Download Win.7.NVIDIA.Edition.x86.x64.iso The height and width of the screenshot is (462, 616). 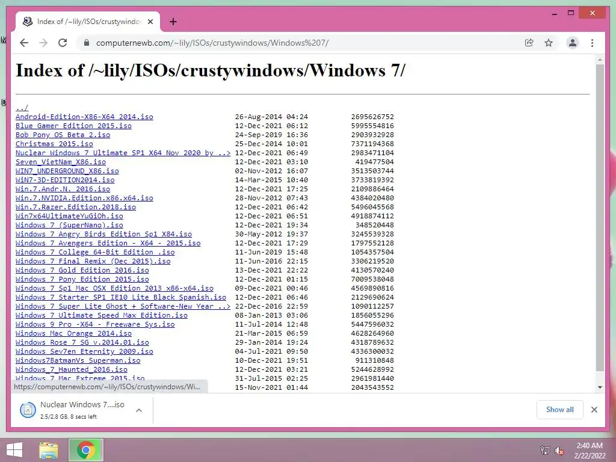[84, 198]
